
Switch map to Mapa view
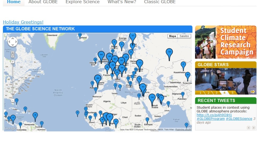pyautogui.click(x=172, y=36)
